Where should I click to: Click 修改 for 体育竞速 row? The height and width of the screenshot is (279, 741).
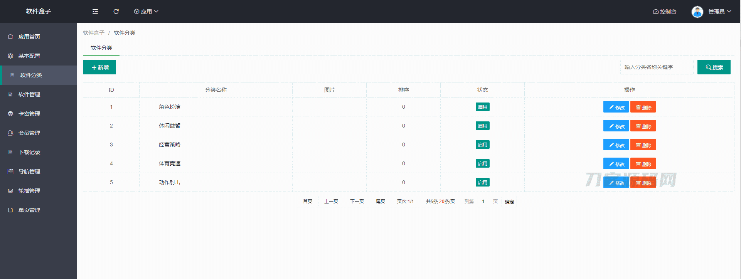coord(616,163)
